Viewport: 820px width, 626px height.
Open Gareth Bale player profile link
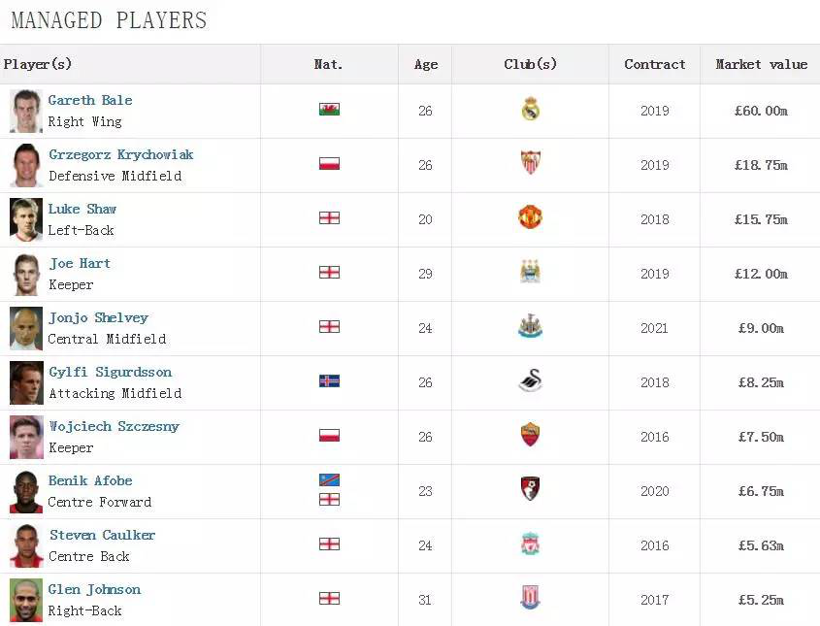tap(90, 100)
